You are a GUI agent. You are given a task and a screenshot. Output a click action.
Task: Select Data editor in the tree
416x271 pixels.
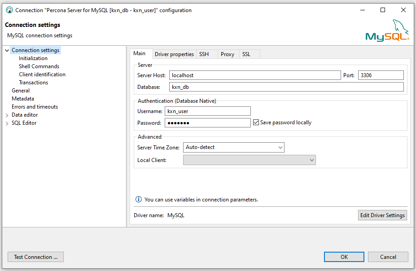pyautogui.click(x=25, y=115)
